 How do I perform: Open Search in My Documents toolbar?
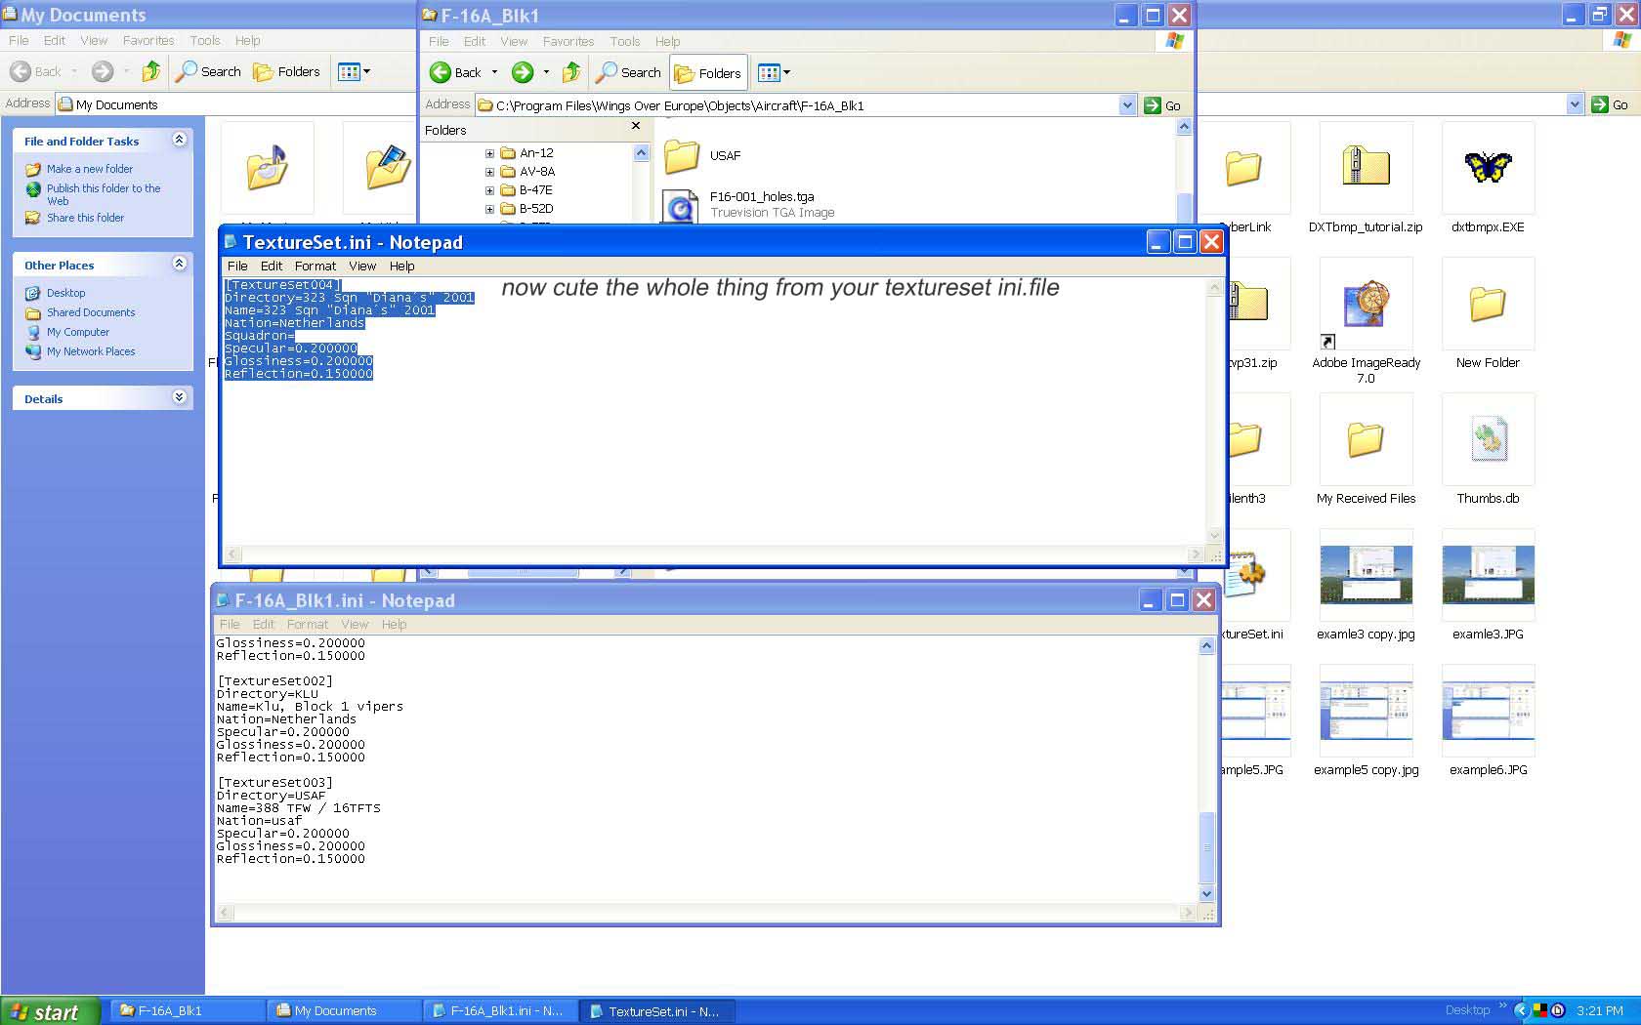[208, 71]
